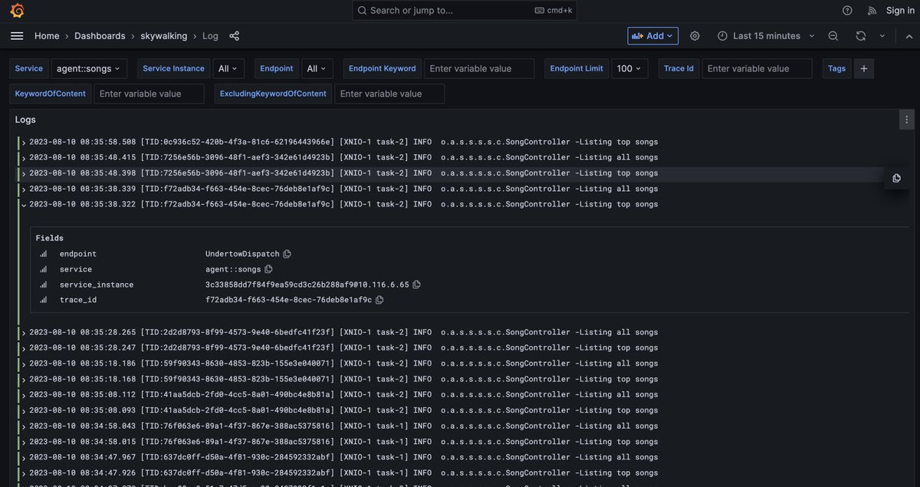The width and height of the screenshot is (920, 487).
Task: Copy the service_instance value
Action: [416, 285]
